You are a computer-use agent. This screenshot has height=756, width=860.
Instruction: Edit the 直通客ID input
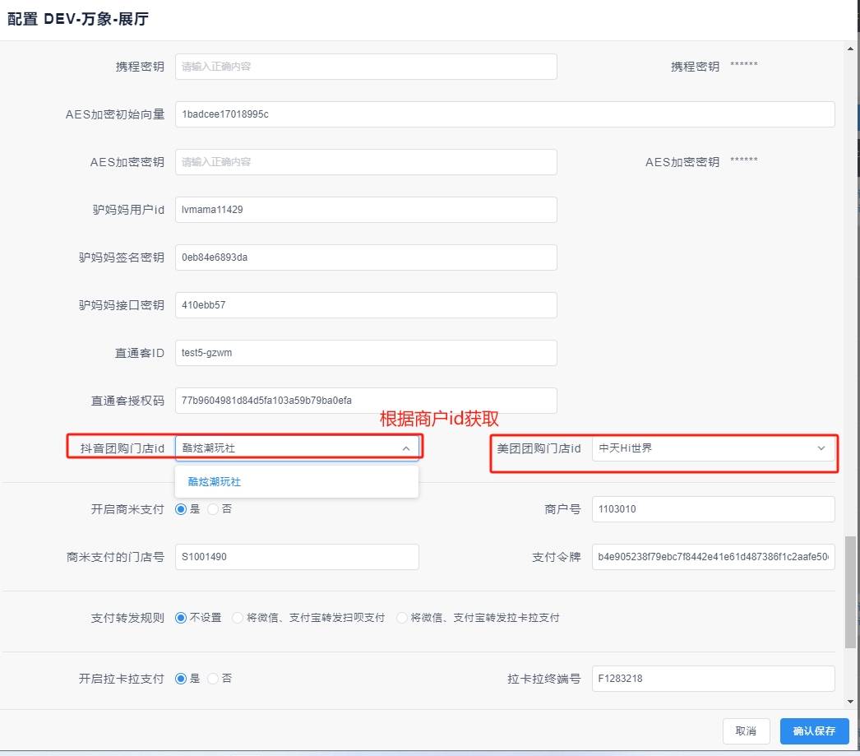pos(366,353)
